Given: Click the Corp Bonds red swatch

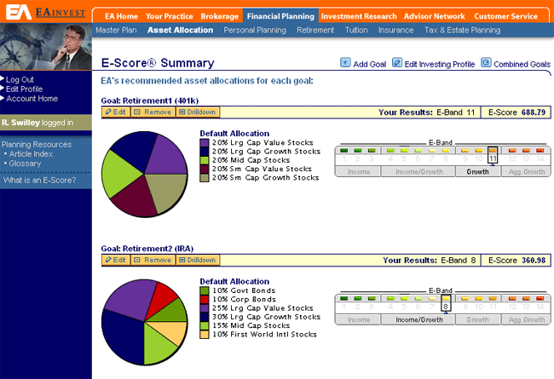Looking at the screenshot, I should pyautogui.click(x=205, y=300).
